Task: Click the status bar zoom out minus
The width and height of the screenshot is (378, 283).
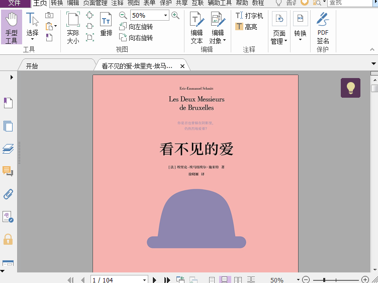Action: tap(306, 280)
